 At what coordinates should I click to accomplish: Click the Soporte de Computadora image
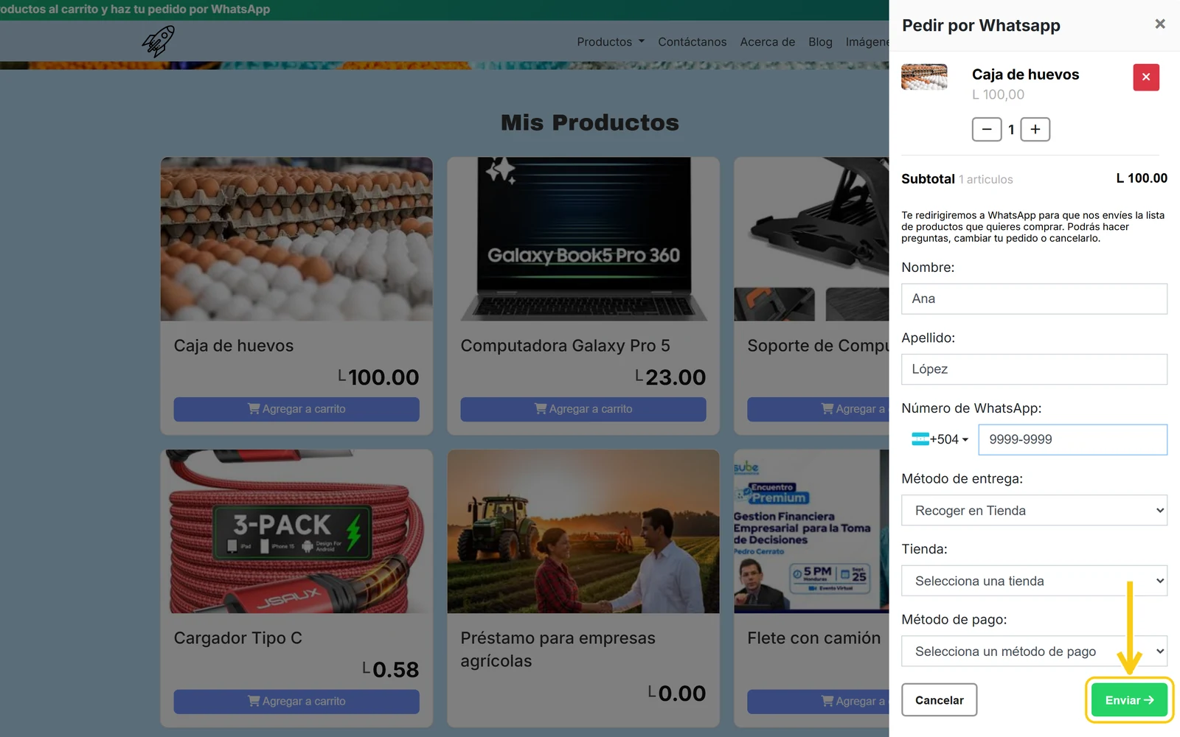click(811, 239)
